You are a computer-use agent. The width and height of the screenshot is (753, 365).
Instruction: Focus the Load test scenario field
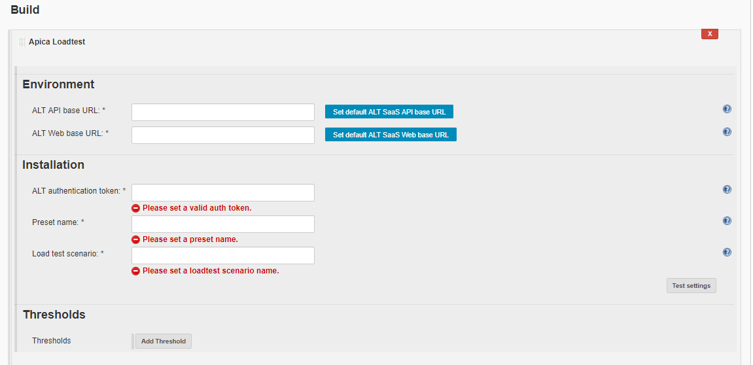[x=223, y=256]
